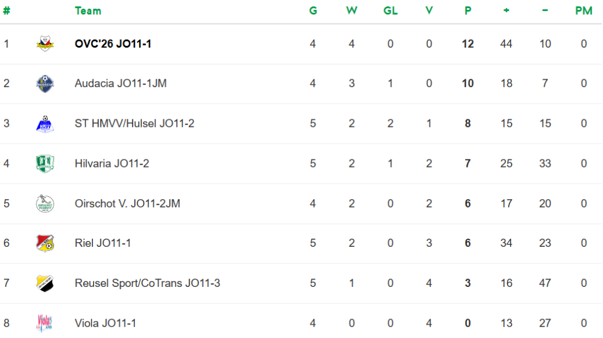The image size is (603, 338).
Task: Click the PM column header
Action: click(x=584, y=11)
